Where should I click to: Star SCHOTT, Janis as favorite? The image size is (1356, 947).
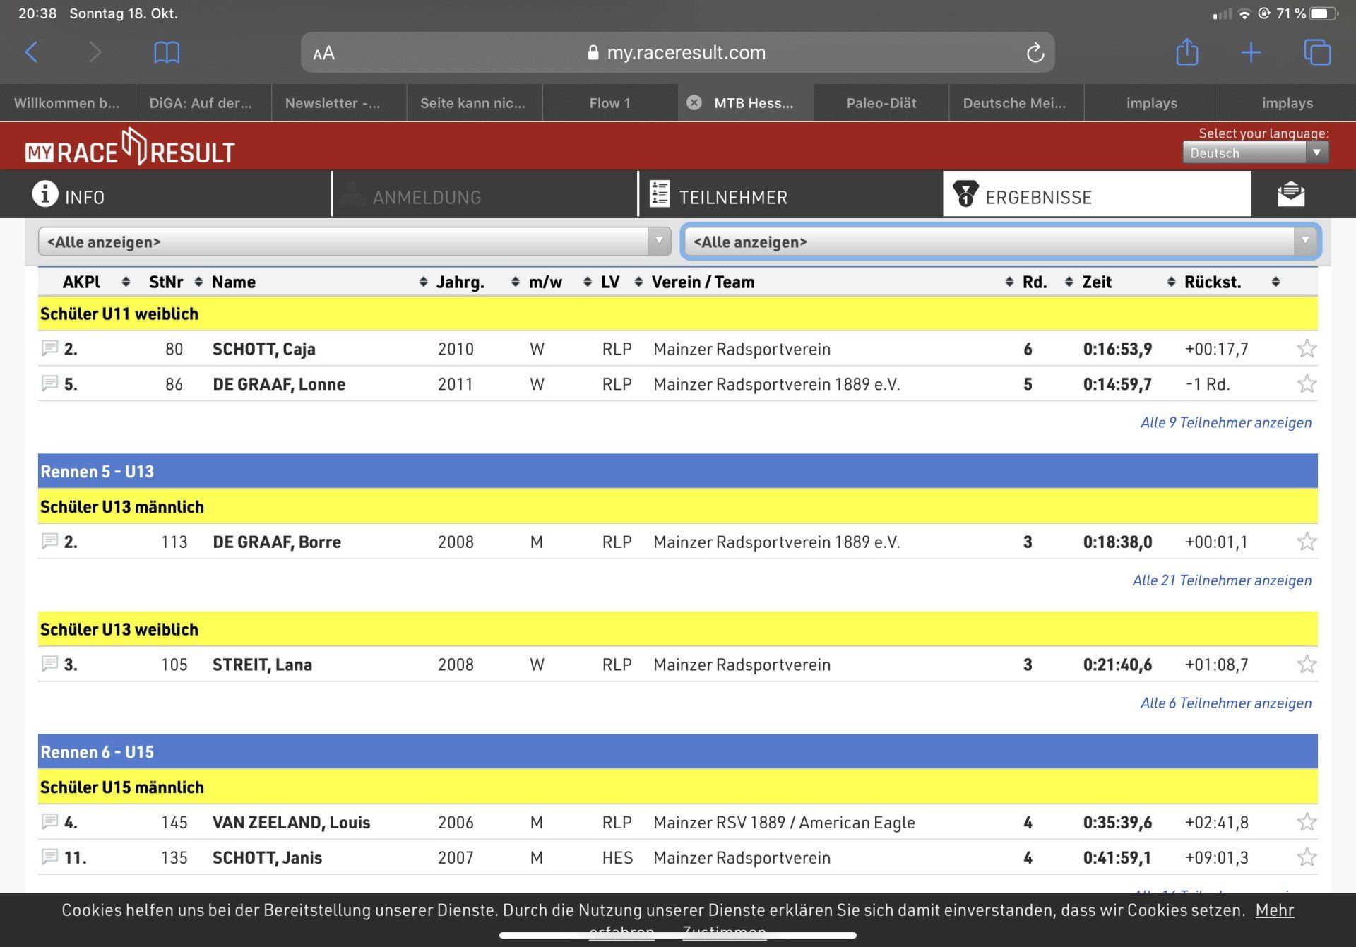pos(1307,857)
